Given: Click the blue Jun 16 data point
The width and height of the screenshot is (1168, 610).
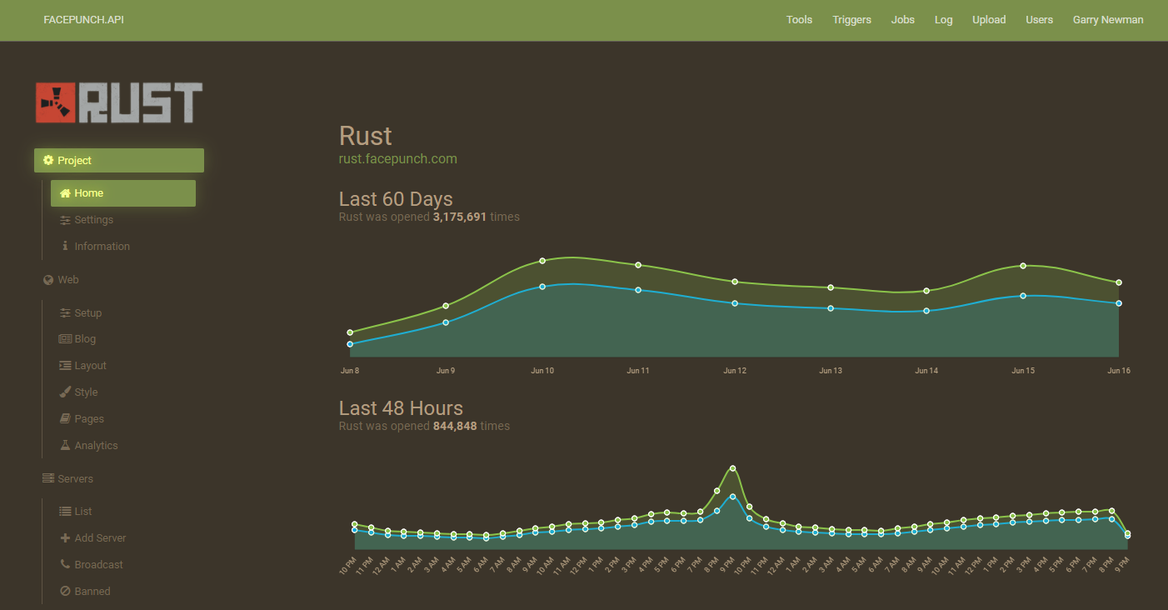Looking at the screenshot, I should coord(1119,303).
